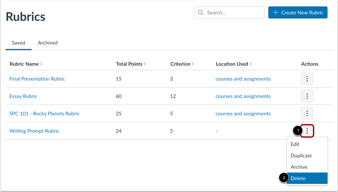
Task: Open SPC 101 courses and assignments link
Action: (243, 113)
